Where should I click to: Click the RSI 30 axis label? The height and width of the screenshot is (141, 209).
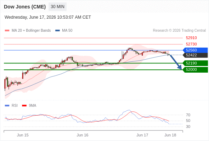pyautogui.click(x=188, y=127)
